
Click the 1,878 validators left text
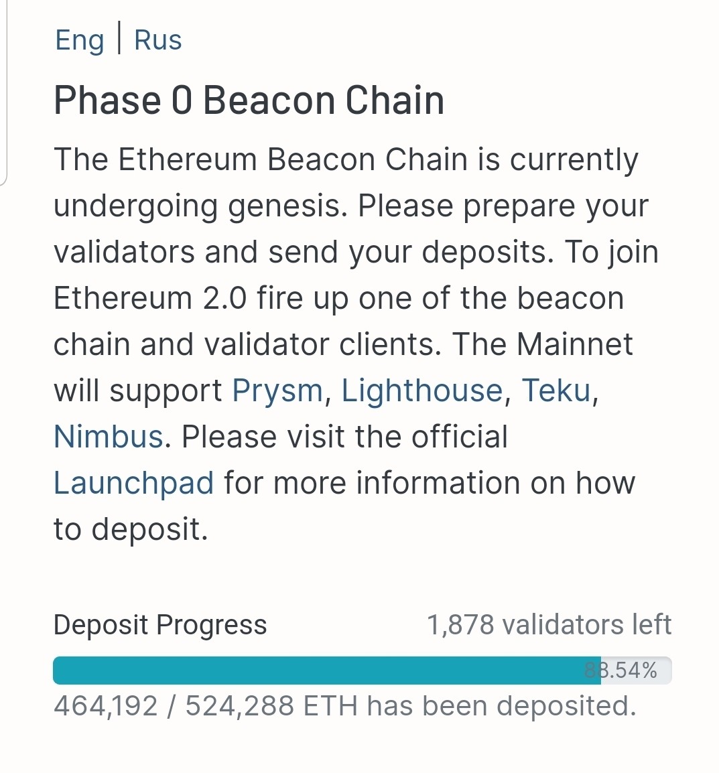click(549, 625)
